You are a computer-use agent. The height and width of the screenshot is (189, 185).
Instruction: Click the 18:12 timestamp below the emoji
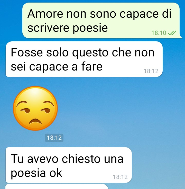point(54,138)
